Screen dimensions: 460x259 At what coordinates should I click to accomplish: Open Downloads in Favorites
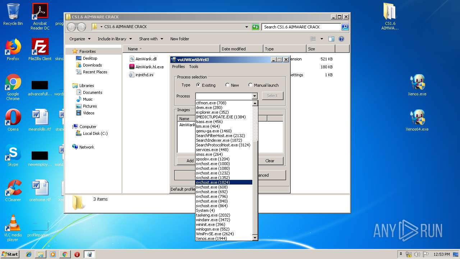coord(92,65)
